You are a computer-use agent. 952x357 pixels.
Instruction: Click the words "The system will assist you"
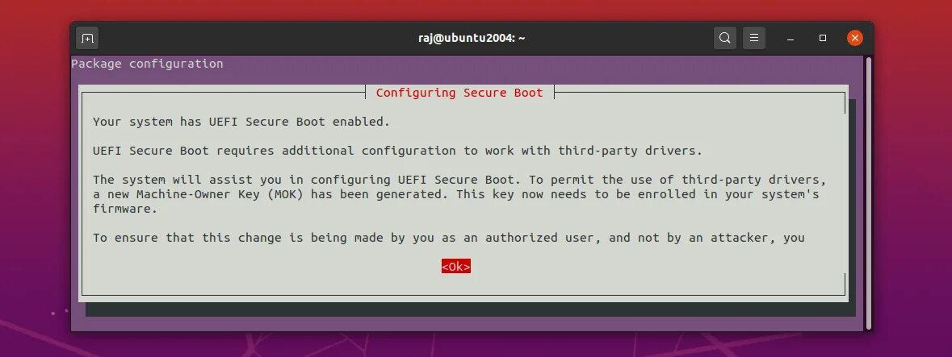184,180
